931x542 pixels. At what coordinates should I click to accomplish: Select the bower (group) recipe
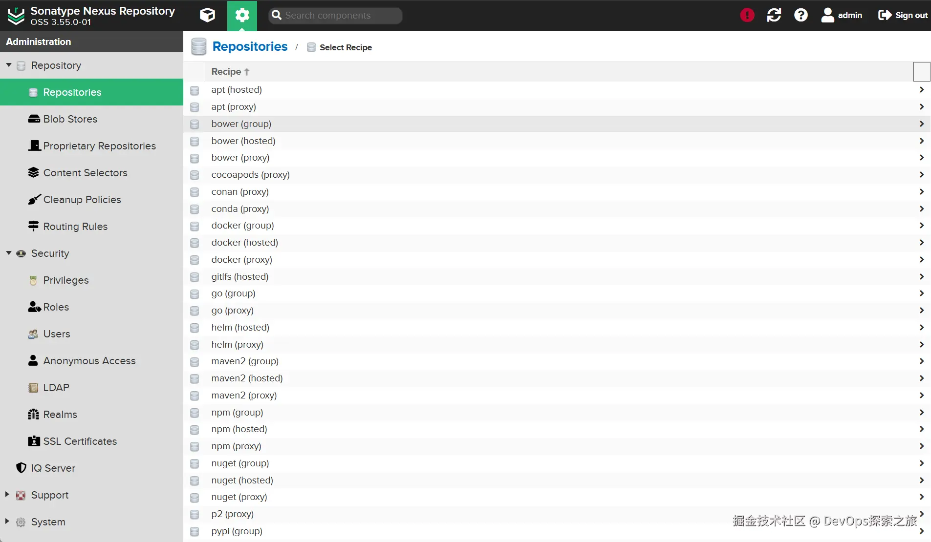[x=557, y=124]
